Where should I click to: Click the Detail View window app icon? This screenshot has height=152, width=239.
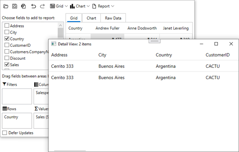click(x=53, y=44)
